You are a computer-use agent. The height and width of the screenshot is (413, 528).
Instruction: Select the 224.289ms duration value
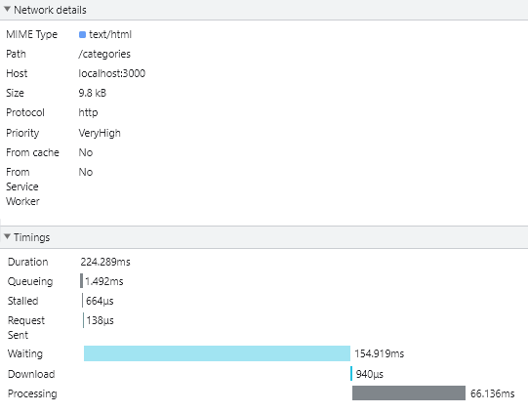pos(105,262)
